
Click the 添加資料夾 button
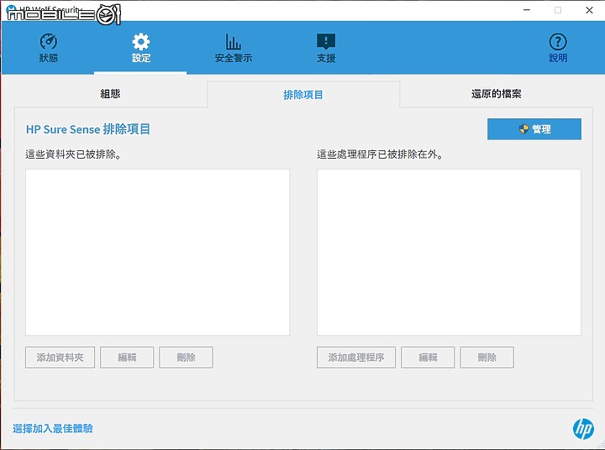click(60, 358)
